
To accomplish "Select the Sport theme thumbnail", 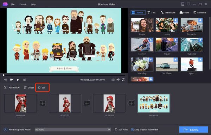I will [x=192, y=64].
